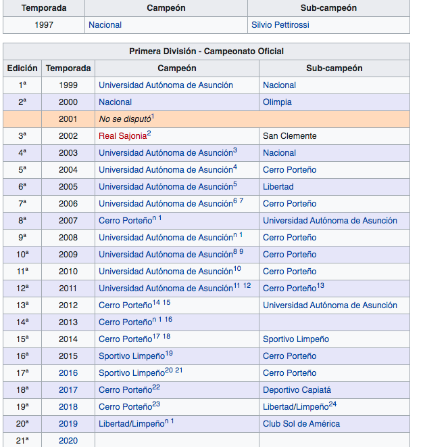423x447 pixels.
Task: Click footnote 13 next to Cerro Porteño 2011
Action: 320,286
